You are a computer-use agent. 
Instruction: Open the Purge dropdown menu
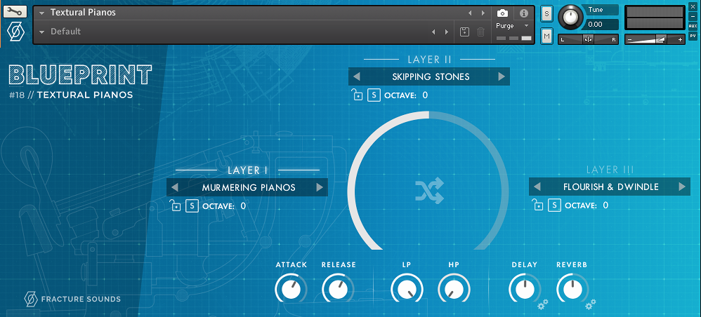pos(512,26)
